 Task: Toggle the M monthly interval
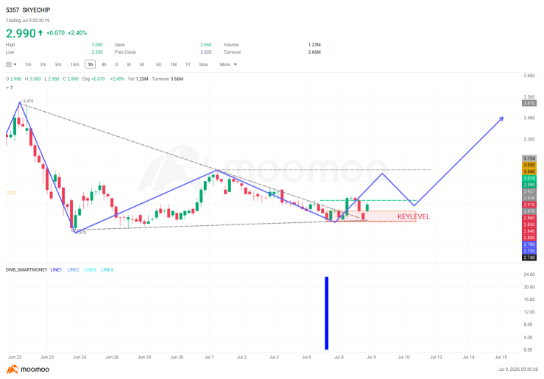click(141, 65)
